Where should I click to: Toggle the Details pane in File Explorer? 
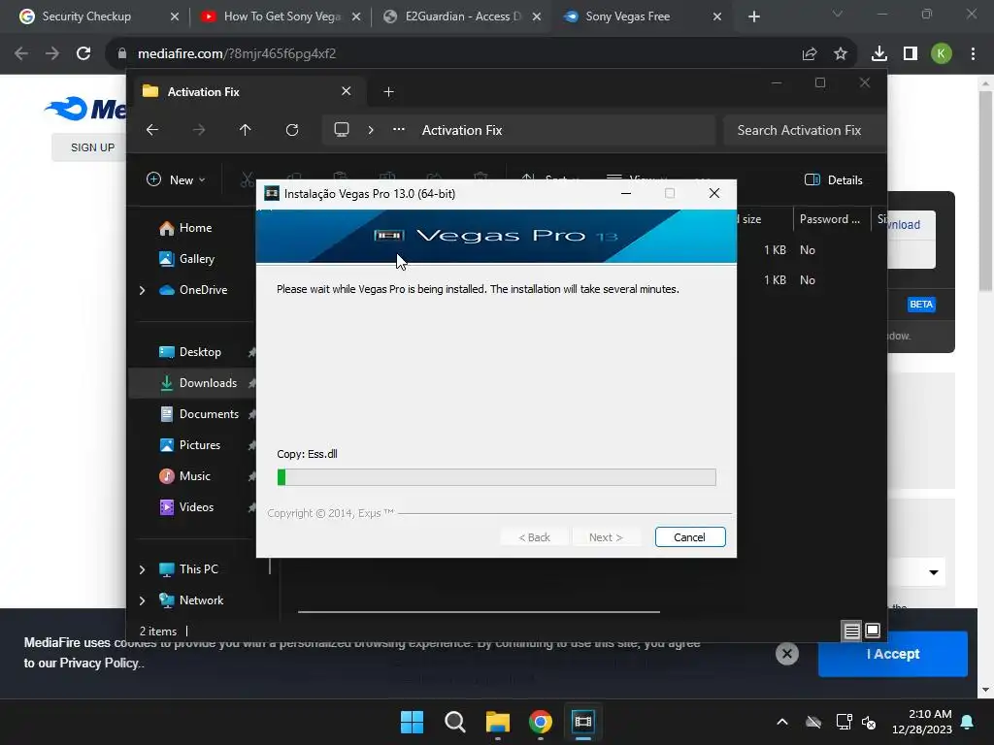(834, 179)
